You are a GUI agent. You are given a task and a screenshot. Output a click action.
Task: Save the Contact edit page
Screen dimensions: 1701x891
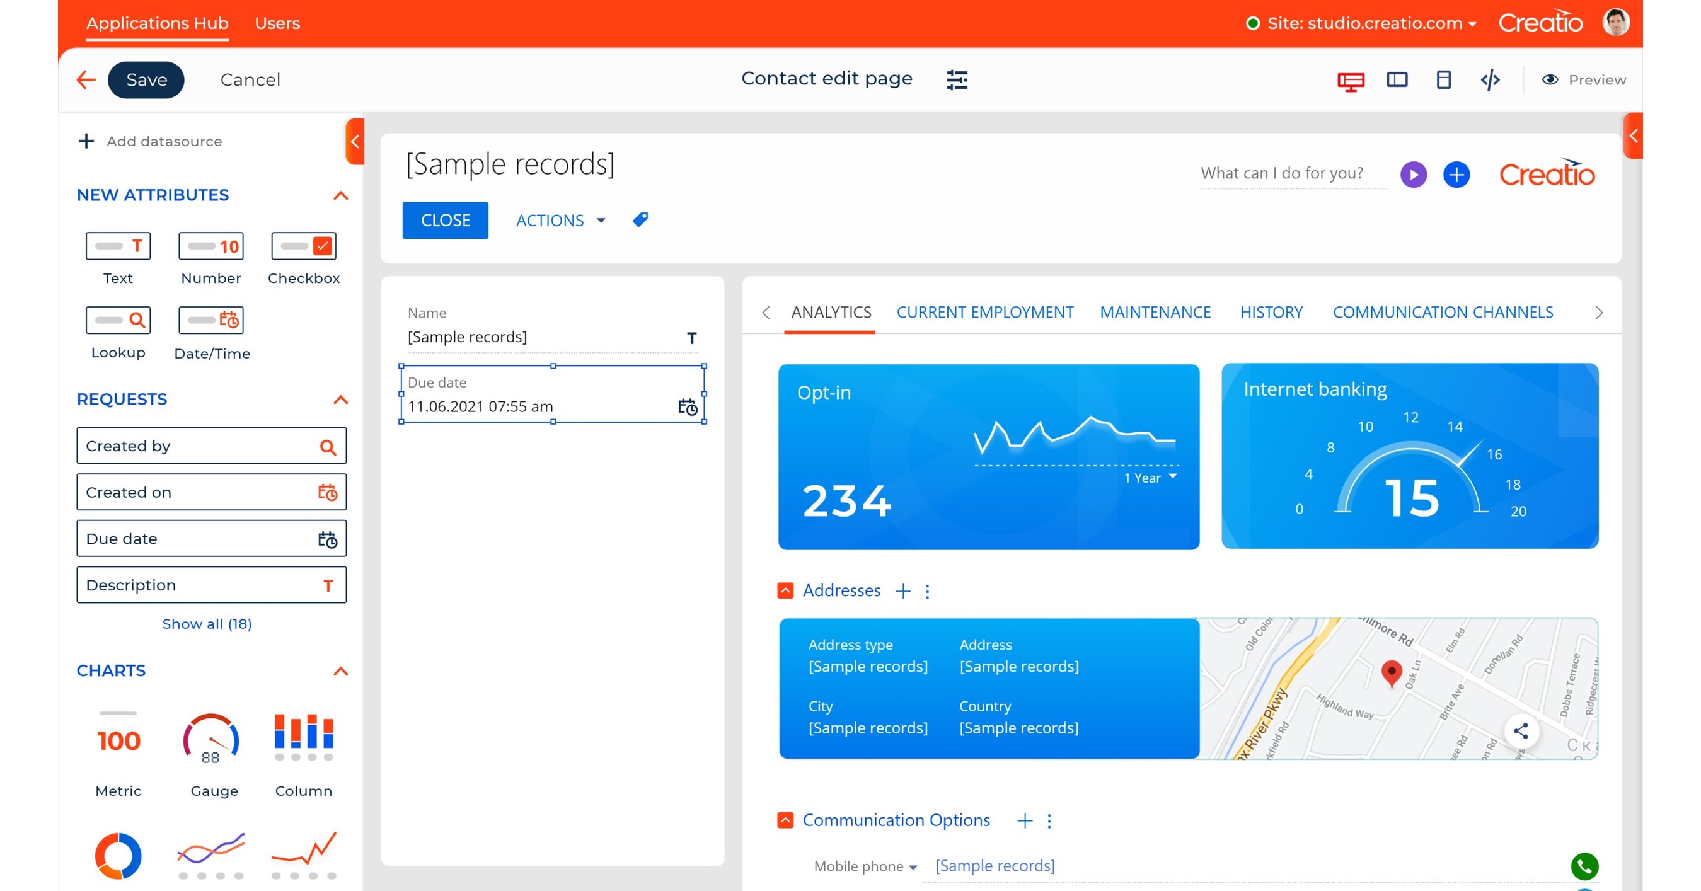point(146,79)
